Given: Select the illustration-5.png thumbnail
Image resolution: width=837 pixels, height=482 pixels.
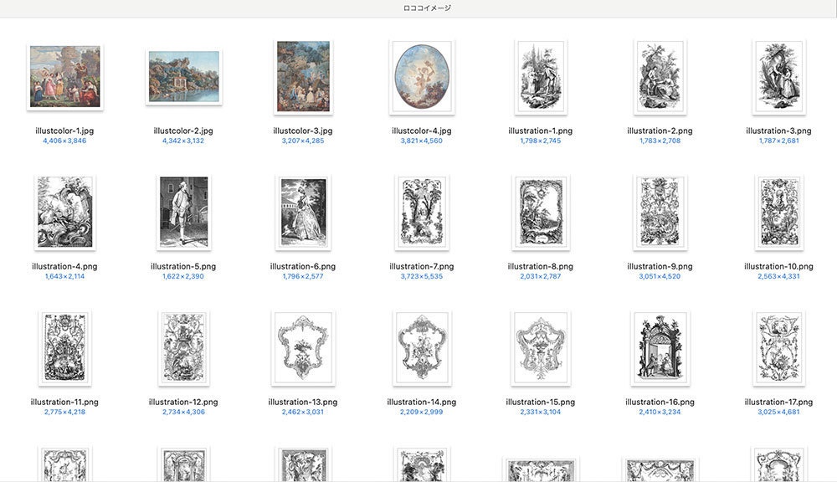Looking at the screenshot, I should (x=183, y=213).
